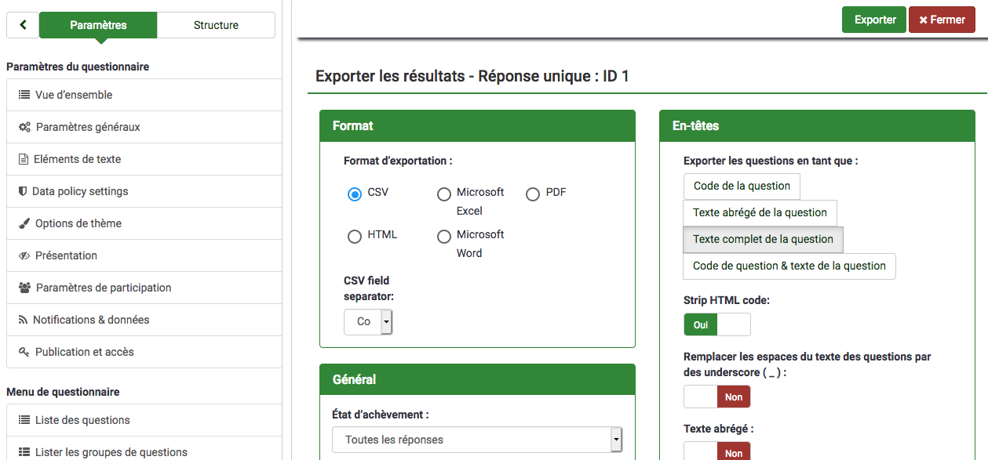Select the HTML format radio button

[x=355, y=236]
